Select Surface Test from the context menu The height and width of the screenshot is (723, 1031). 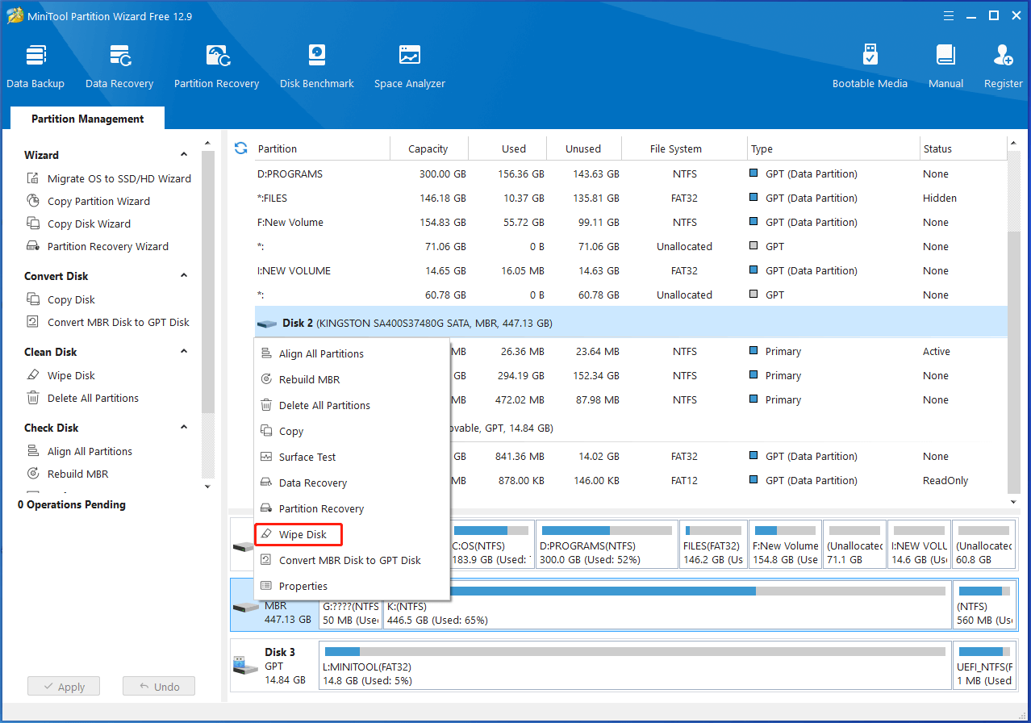307,457
